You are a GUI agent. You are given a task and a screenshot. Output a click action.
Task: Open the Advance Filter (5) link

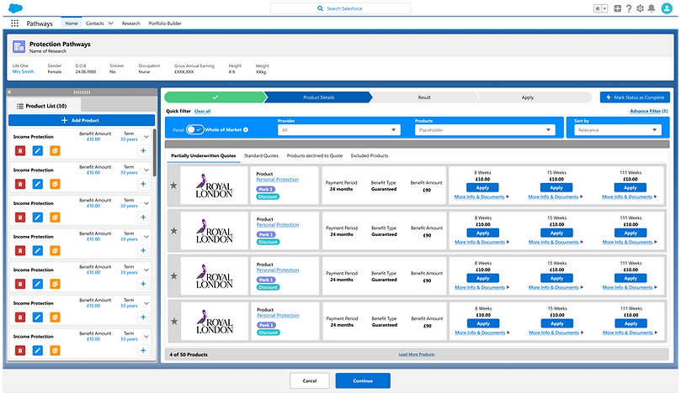pos(649,112)
